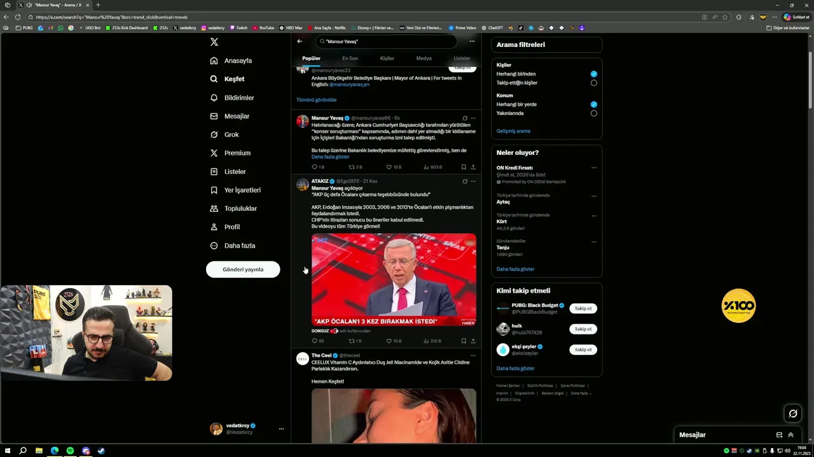The width and height of the screenshot is (814, 457).
Task: Open Mesajlar in the sidebar
Action: tap(230, 116)
